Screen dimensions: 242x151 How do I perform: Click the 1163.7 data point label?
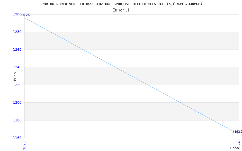tap(237, 132)
